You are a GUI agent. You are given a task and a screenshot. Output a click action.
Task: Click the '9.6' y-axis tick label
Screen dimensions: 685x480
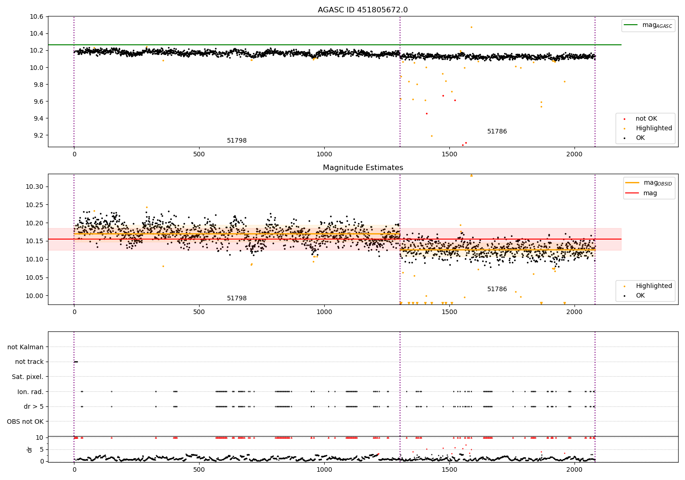coord(38,101)
